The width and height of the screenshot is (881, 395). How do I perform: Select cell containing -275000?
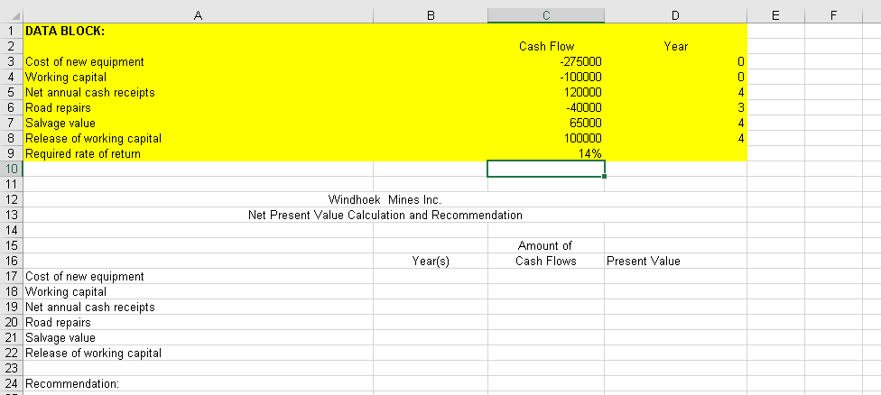click(x=546, y=61)
